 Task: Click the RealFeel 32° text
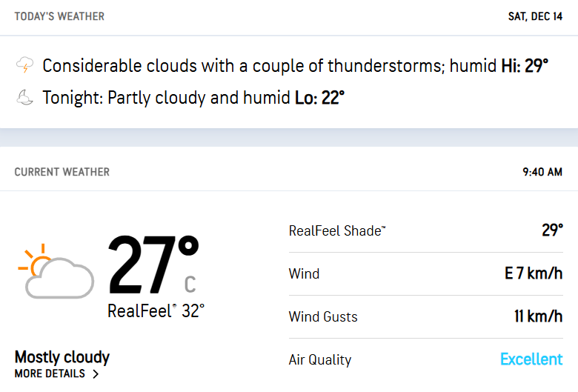pos(156,311)
